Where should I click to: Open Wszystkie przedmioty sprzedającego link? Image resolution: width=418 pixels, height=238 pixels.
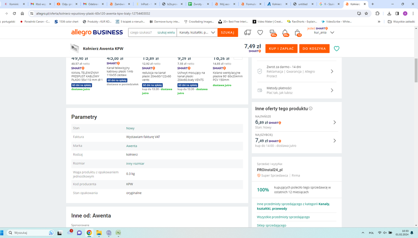point(283,217)
